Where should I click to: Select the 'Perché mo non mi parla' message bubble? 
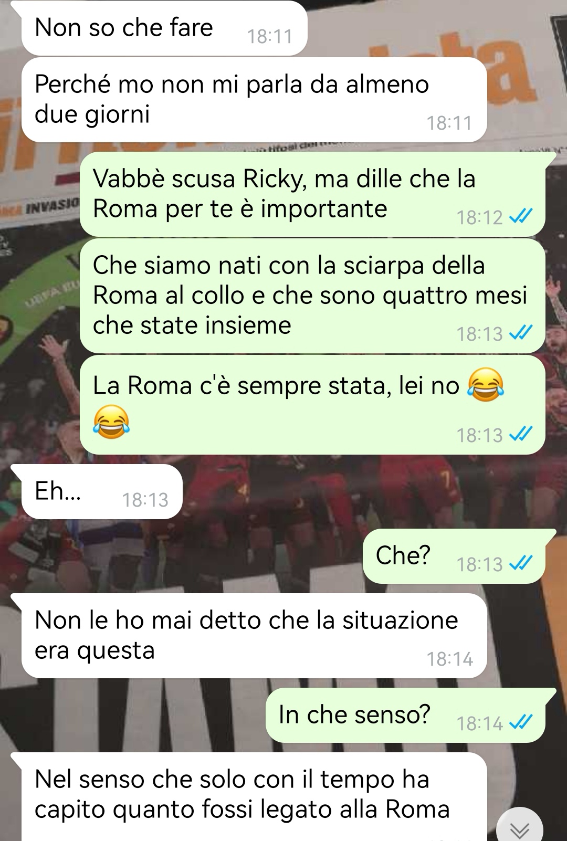pyautogui.click(x=254, y=100)
